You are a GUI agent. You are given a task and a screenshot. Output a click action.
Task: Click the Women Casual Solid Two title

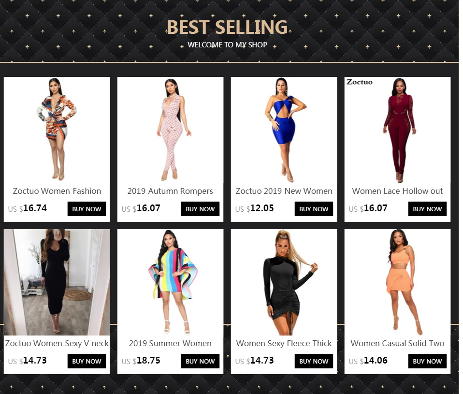pyautogui.click(x=397, y=343)
